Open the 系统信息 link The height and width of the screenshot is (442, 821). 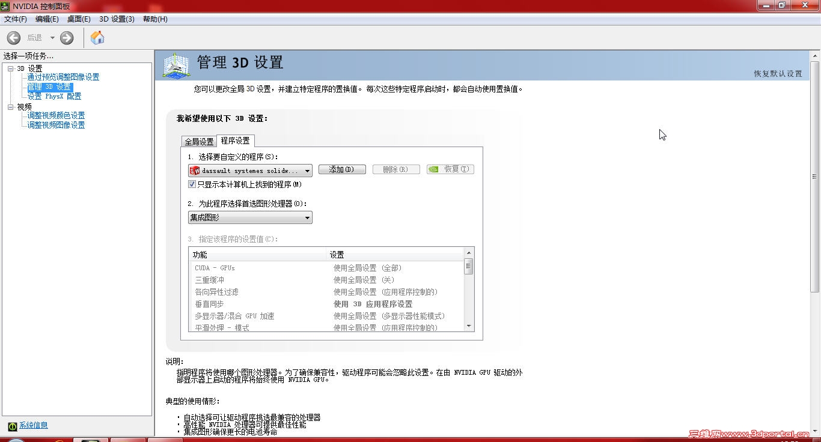(x=34, y=426)
